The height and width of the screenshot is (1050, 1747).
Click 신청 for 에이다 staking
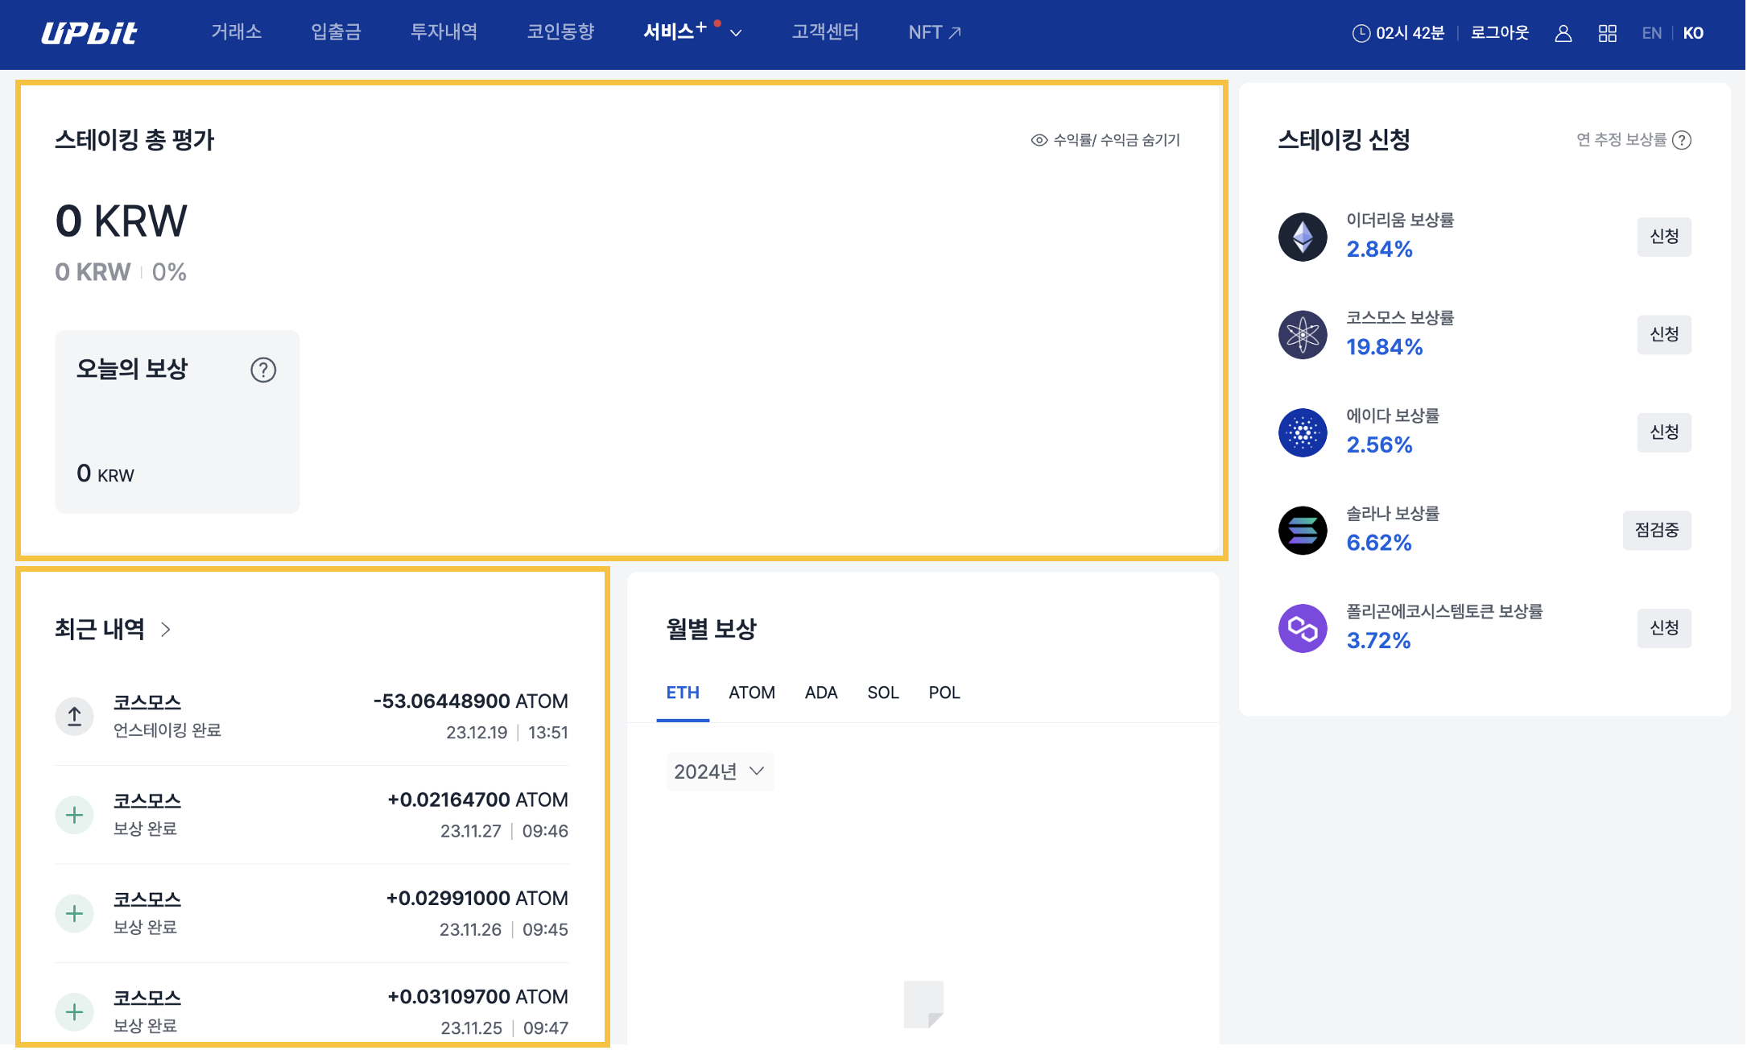click(x=1664, y=432)
